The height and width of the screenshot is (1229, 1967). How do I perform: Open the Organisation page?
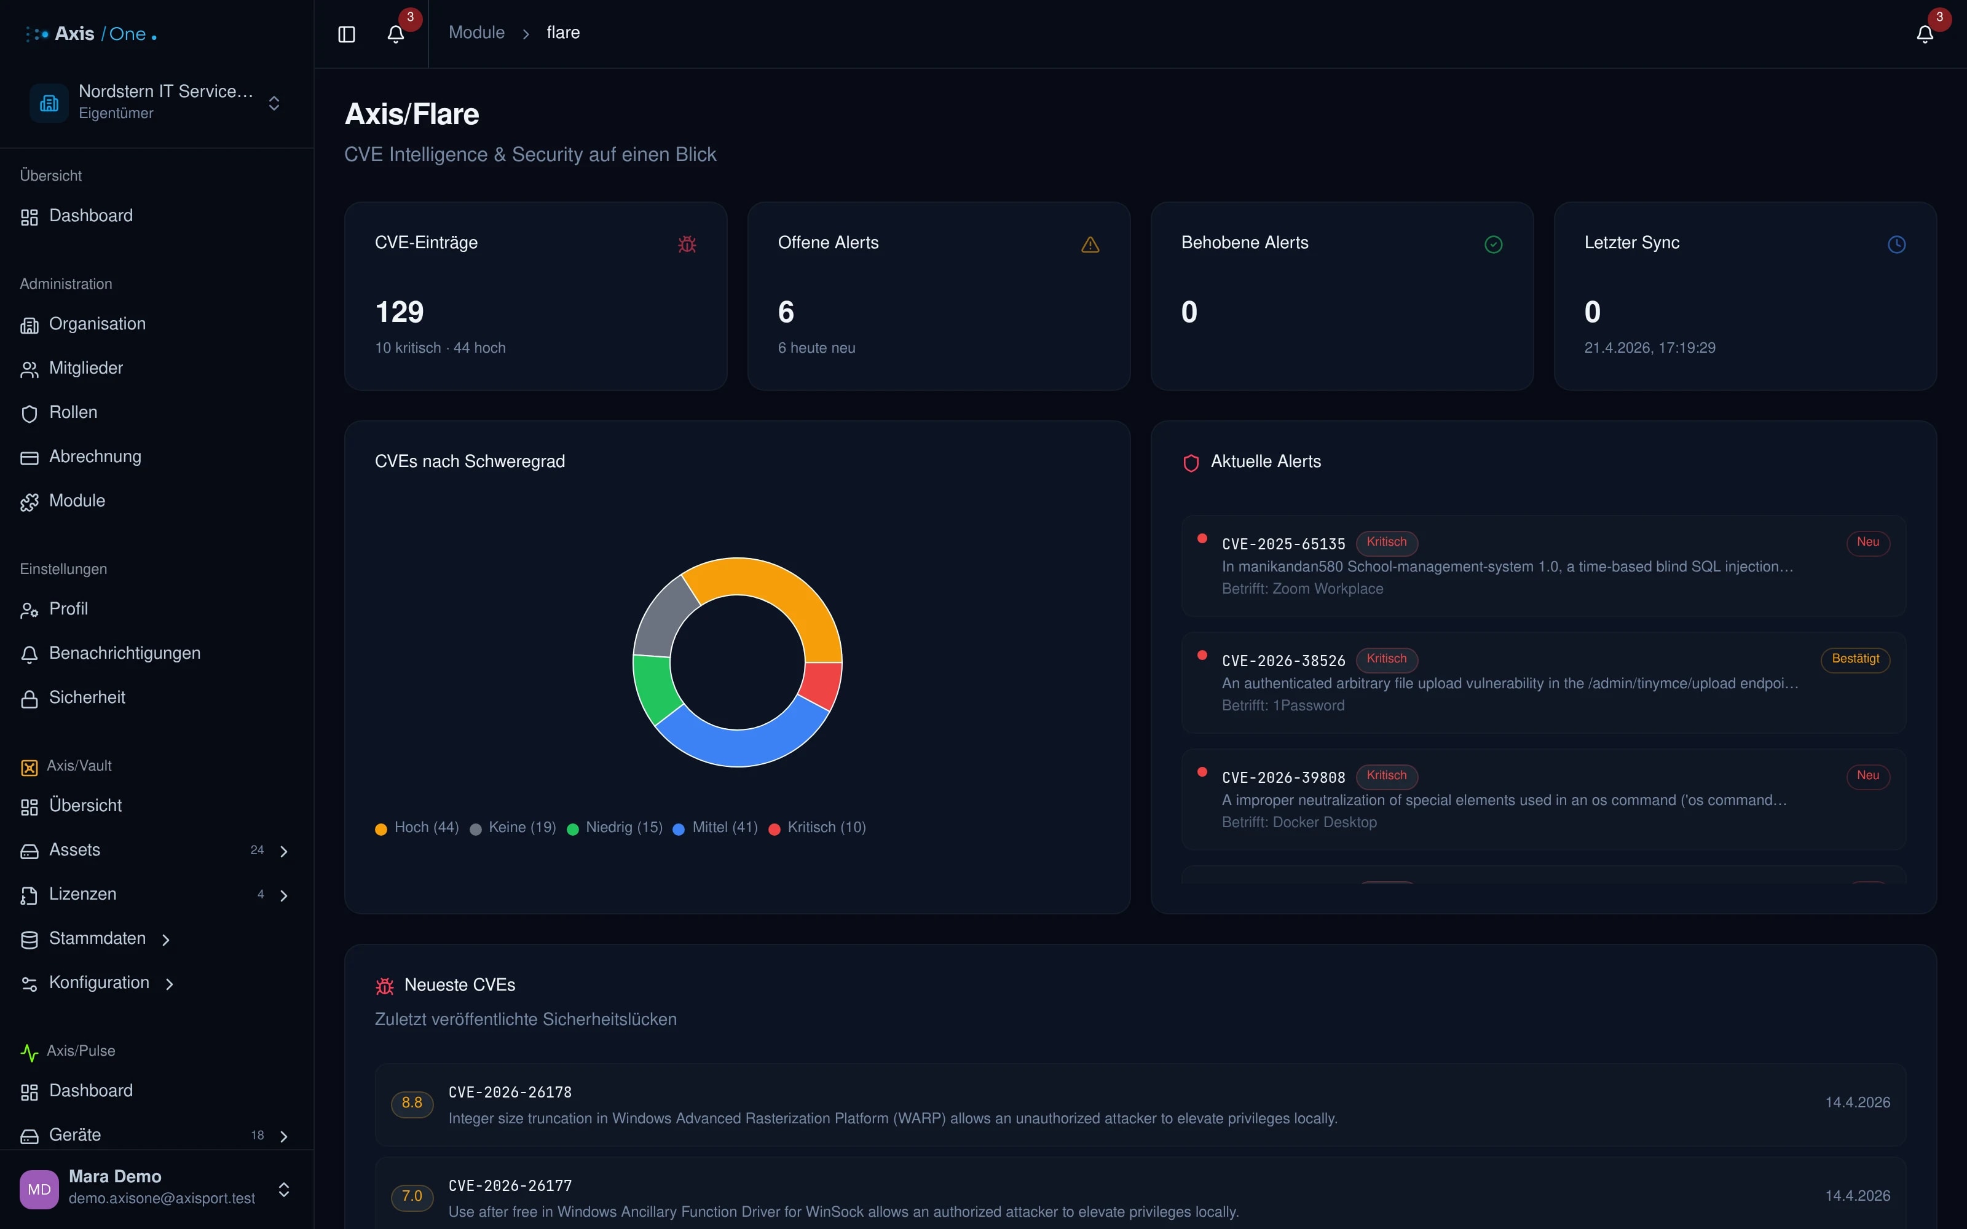[157, 324]
